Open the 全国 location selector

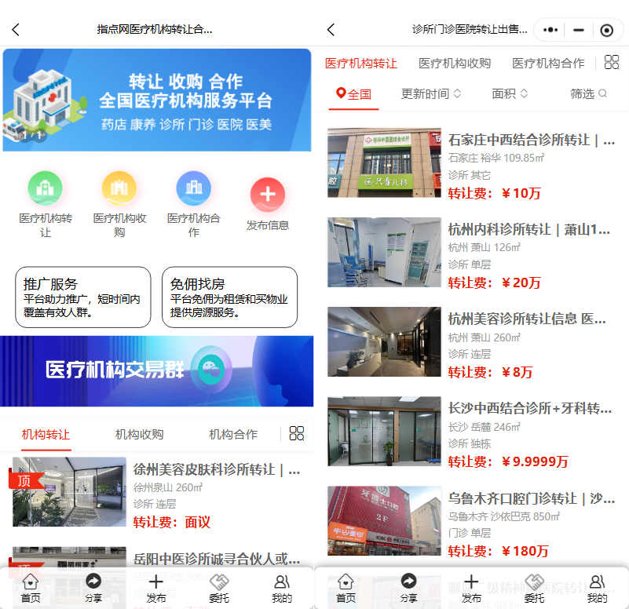353,94
